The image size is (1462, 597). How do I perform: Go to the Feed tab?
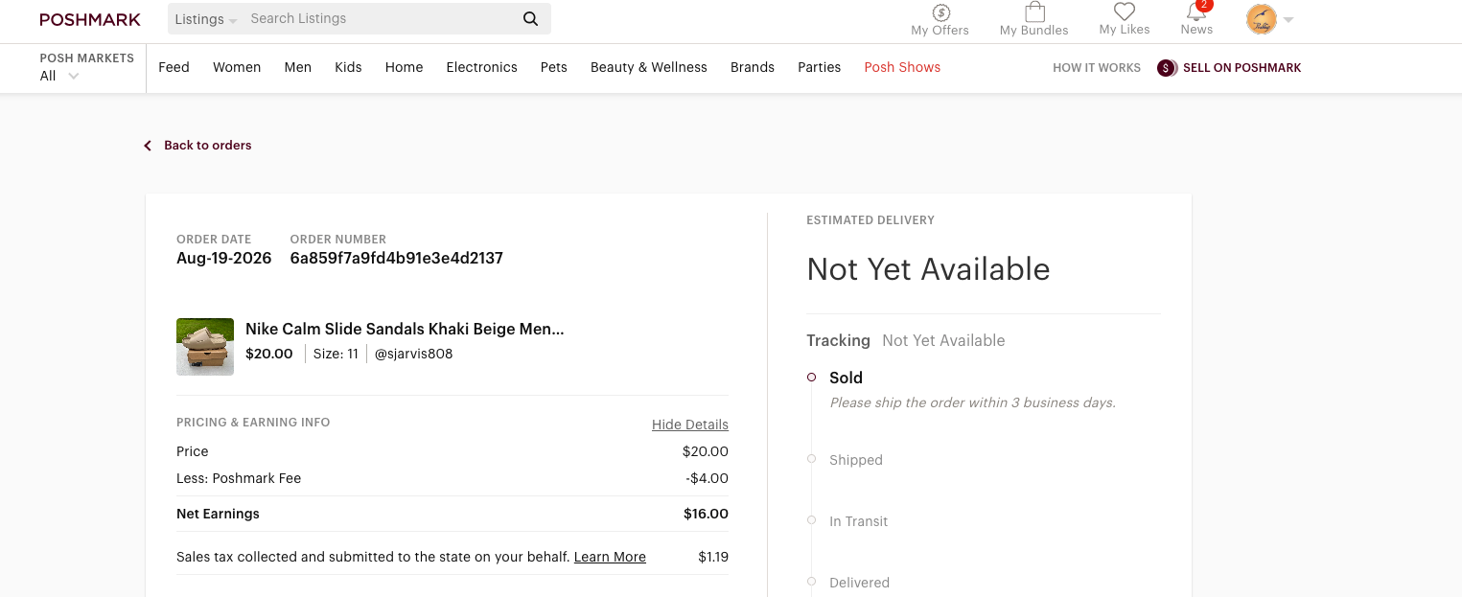tap(174, 67)
